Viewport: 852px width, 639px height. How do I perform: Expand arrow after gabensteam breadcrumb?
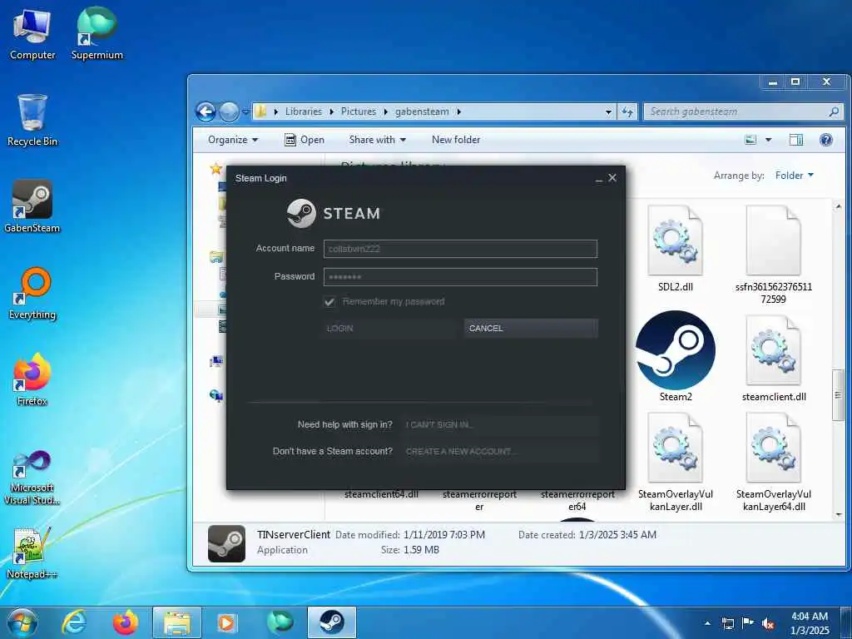[x=458, y=111]
